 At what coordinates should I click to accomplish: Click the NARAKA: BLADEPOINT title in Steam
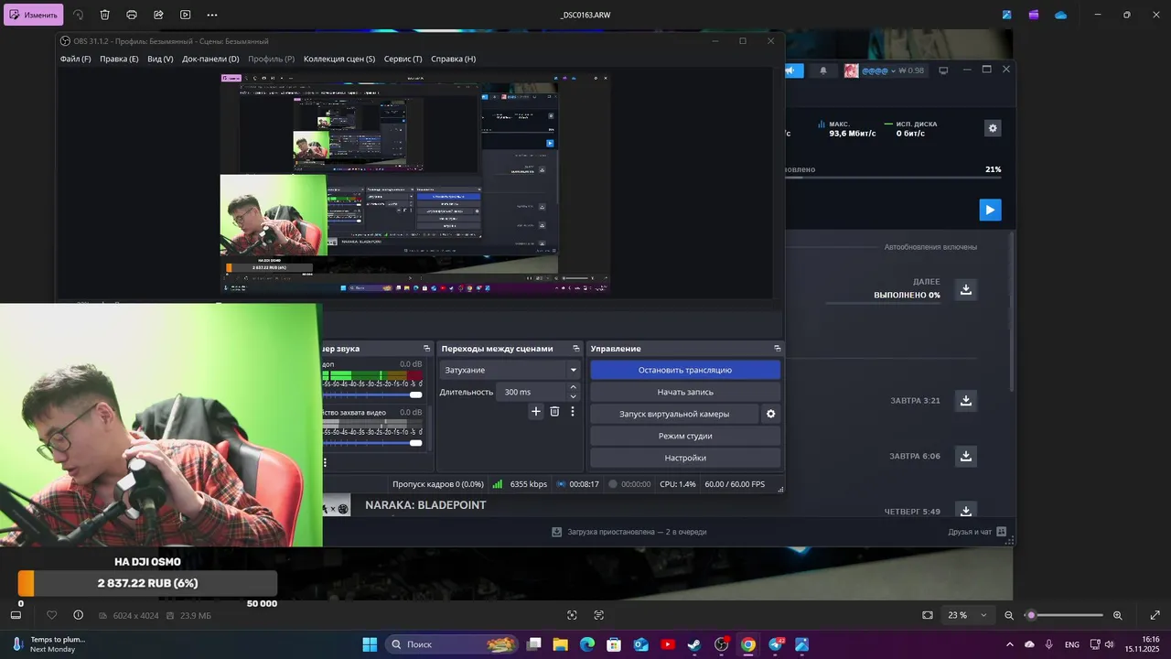click(x=425, y=505)
